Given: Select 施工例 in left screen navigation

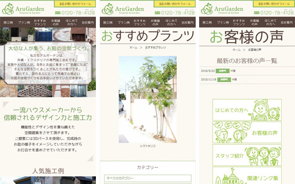Looking at the screenshot, I should pyautogui.click(x=8, y=23).
